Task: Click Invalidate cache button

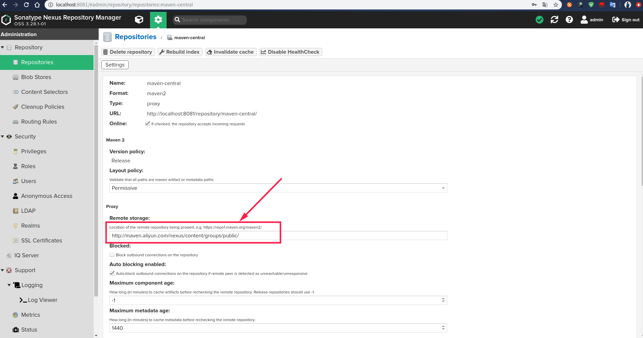Action: coord(231,52)
